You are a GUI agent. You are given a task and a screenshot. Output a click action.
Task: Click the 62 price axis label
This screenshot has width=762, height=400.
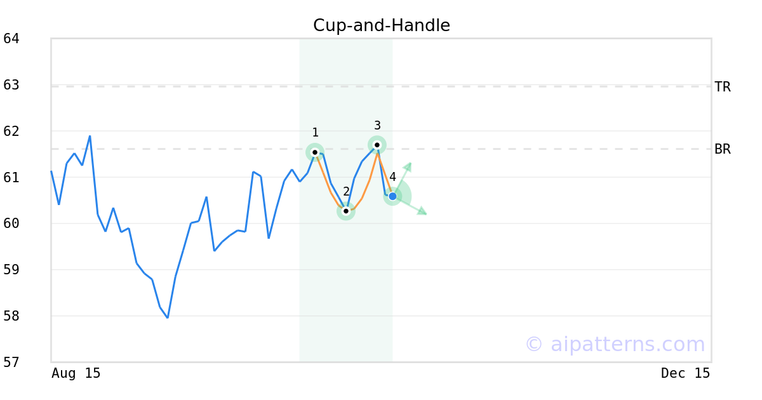[11, 131]
